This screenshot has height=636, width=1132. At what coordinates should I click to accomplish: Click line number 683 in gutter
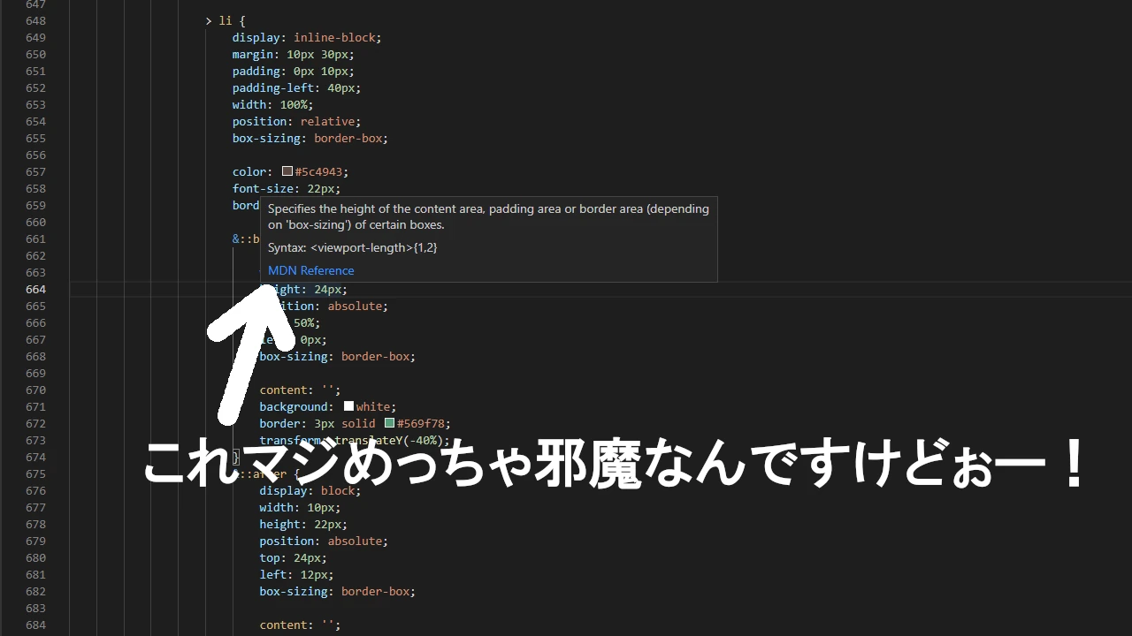[x=35, y=608]
